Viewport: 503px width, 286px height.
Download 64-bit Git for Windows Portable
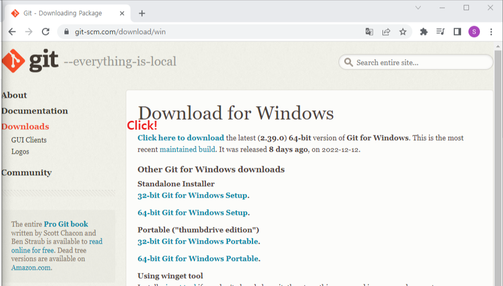[198, 258]
